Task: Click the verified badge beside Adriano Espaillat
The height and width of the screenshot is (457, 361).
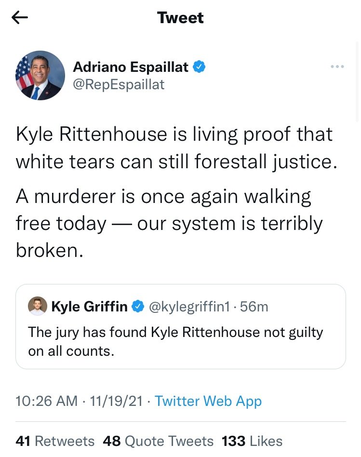Action: pyautogui.click(x=200, y=67)
